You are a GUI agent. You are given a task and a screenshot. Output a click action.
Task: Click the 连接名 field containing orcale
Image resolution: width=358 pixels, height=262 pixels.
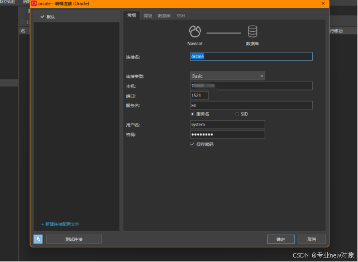251,56
